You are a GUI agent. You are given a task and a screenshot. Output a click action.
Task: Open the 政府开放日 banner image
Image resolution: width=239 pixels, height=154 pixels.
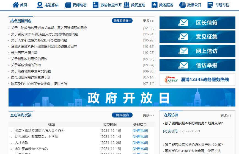pos(122,97)
